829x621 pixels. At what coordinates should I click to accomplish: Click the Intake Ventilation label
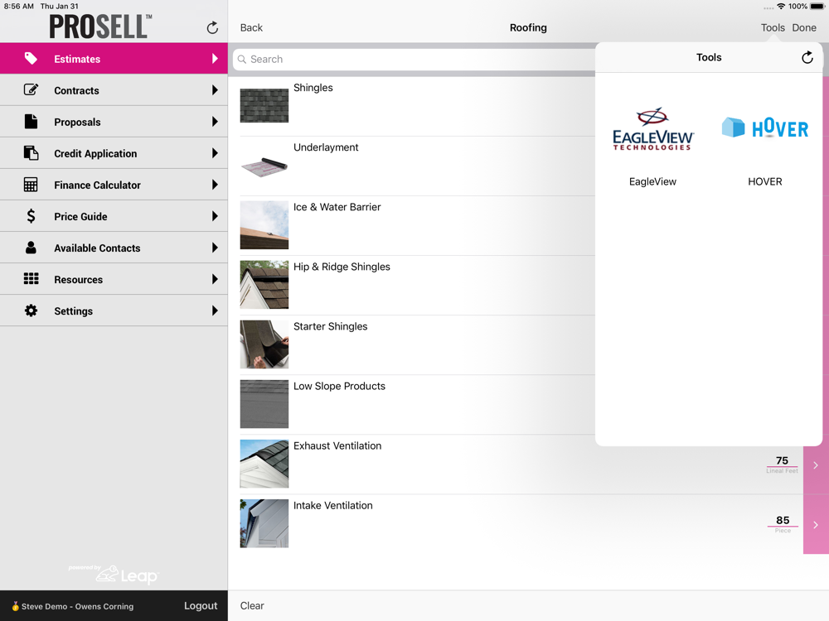pyautogui.click(x=333, y=505)
